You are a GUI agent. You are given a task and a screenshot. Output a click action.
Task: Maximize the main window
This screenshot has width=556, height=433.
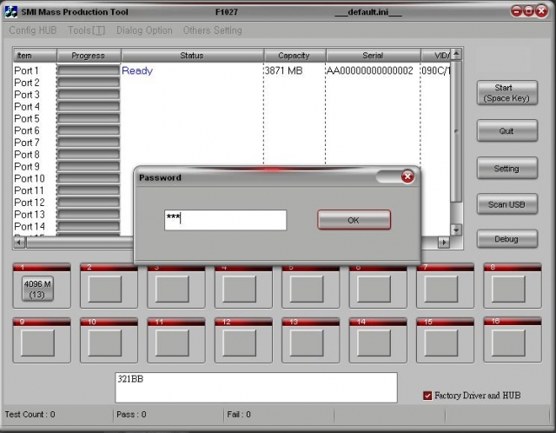[529, 11]
